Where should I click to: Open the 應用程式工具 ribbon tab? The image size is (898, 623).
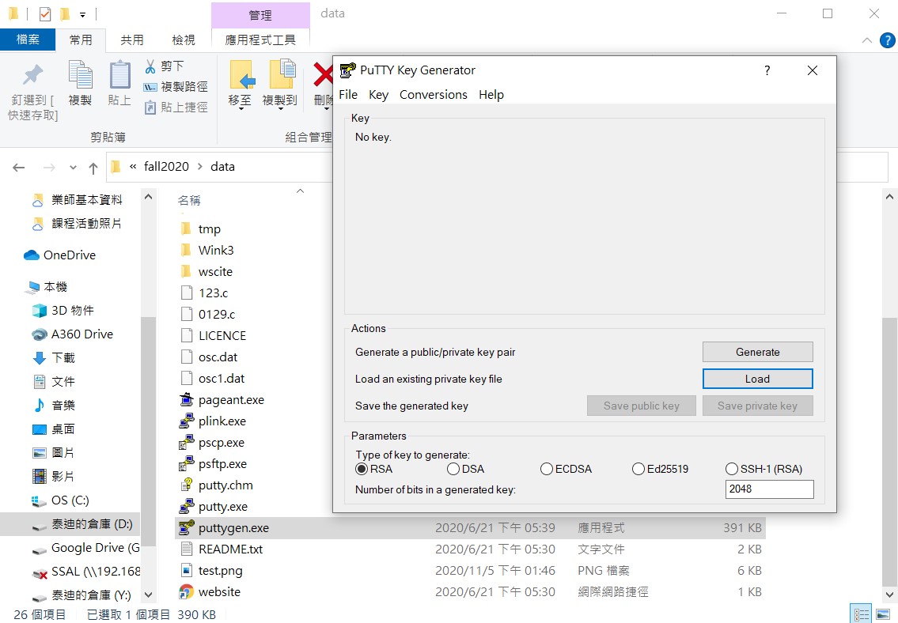(260, 40)
